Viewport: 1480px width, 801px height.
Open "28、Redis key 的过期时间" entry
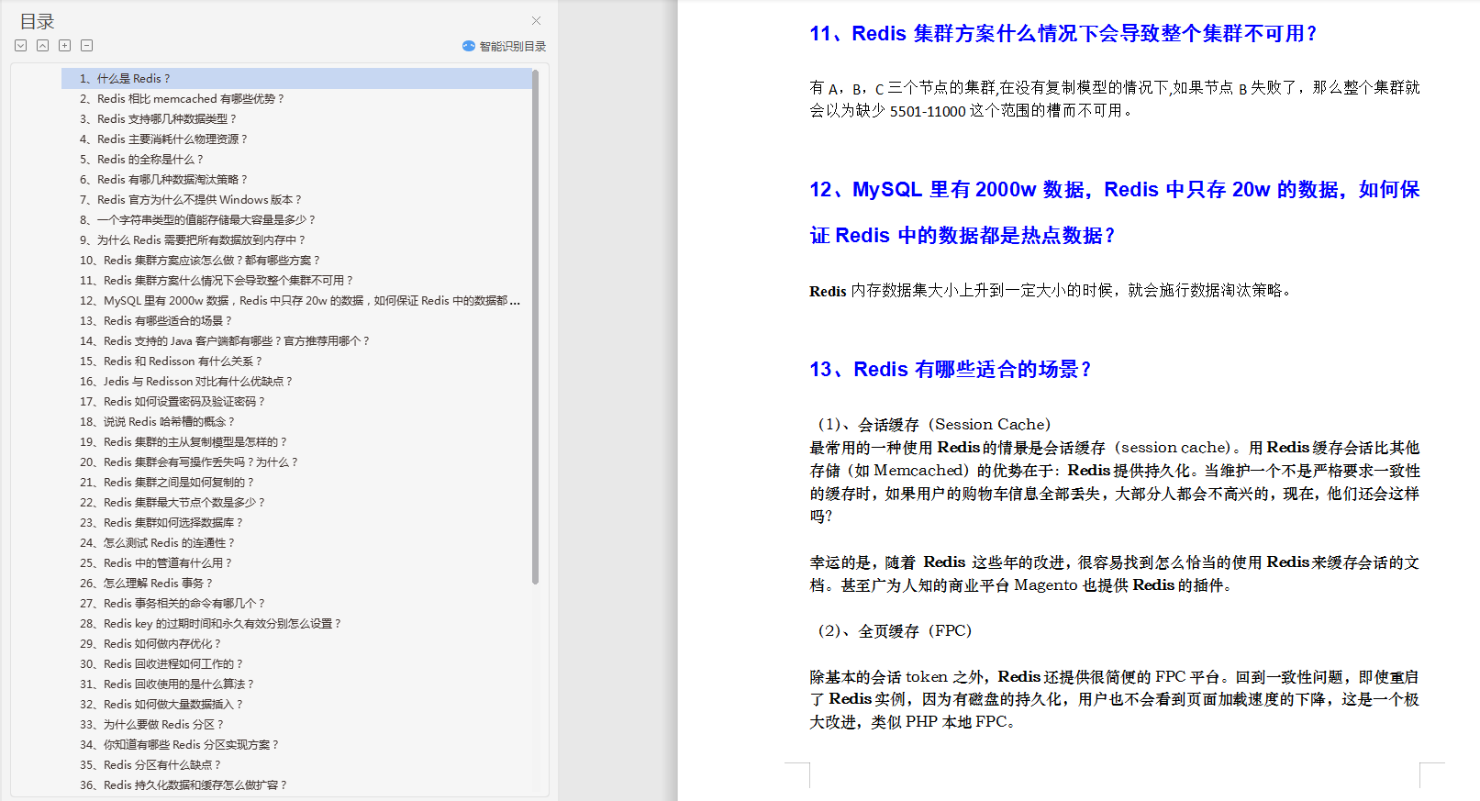pos(211,624)
